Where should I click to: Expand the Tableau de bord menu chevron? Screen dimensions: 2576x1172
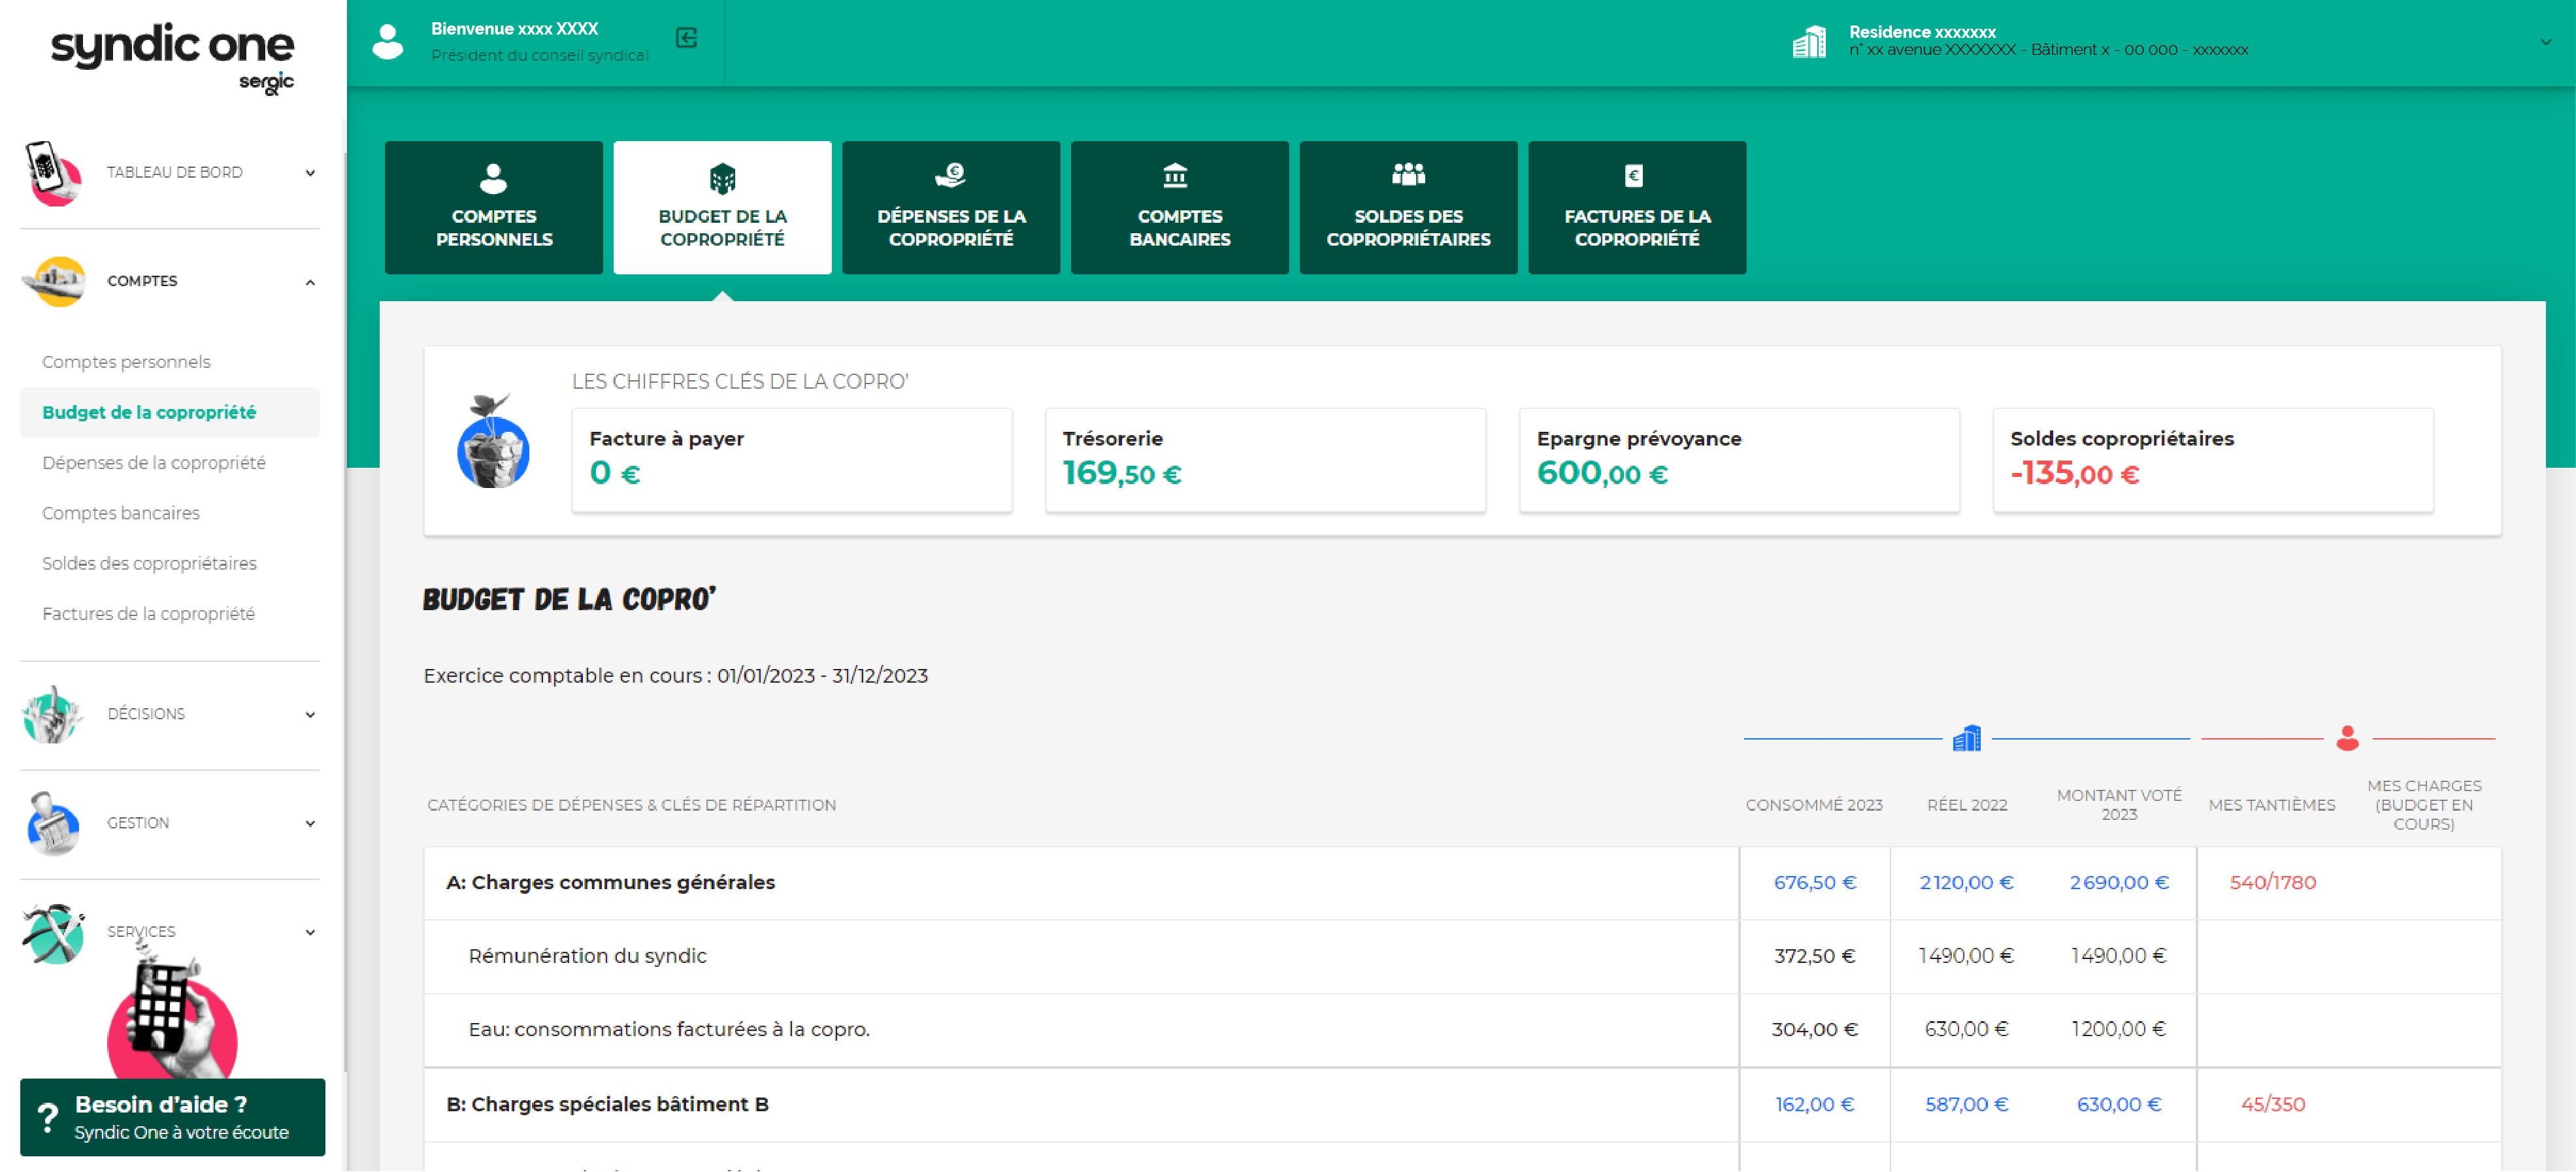[x=310, y=173]
